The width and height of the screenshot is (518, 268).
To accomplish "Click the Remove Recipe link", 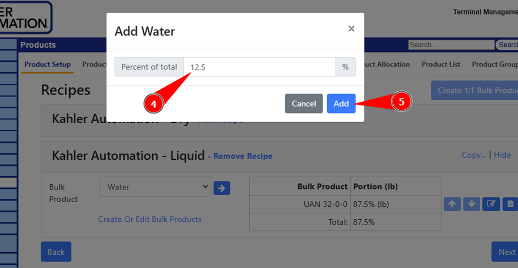I will coord(243,156).
